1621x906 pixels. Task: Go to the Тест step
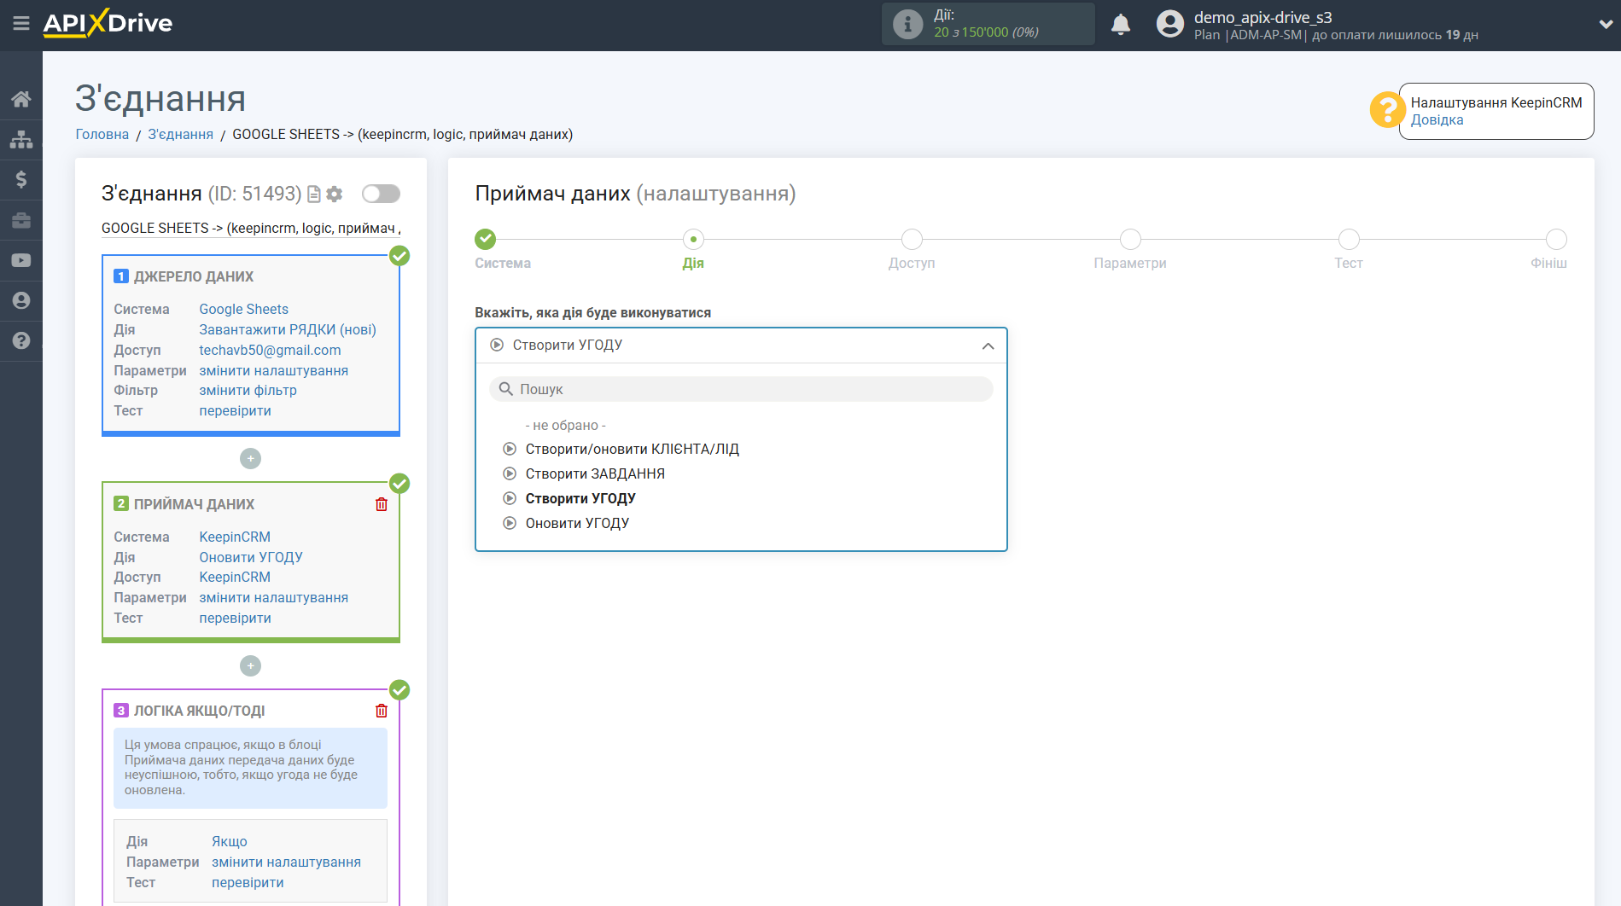tap(1349, 240)
